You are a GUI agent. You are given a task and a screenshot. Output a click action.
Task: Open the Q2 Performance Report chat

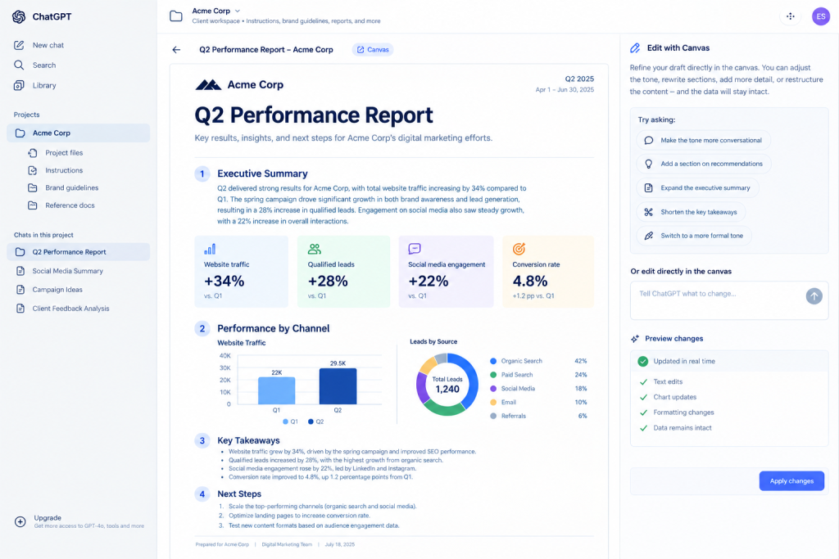78,252
